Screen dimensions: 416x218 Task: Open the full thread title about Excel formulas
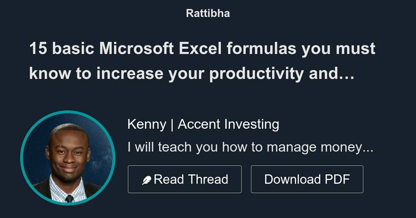point(202,61)
